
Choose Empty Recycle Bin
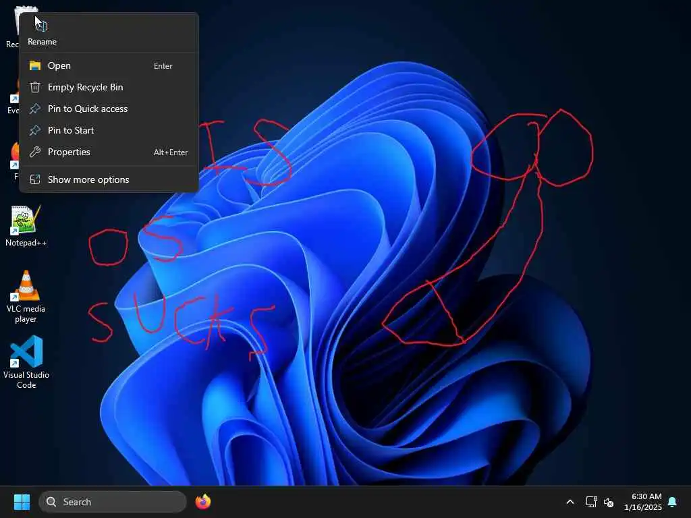(109, 87)
